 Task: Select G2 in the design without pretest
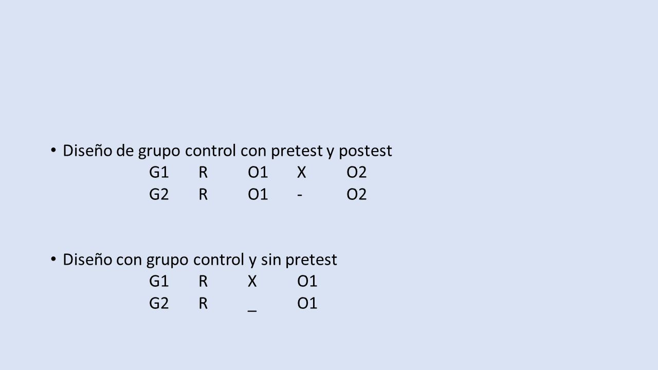(159, 304)
